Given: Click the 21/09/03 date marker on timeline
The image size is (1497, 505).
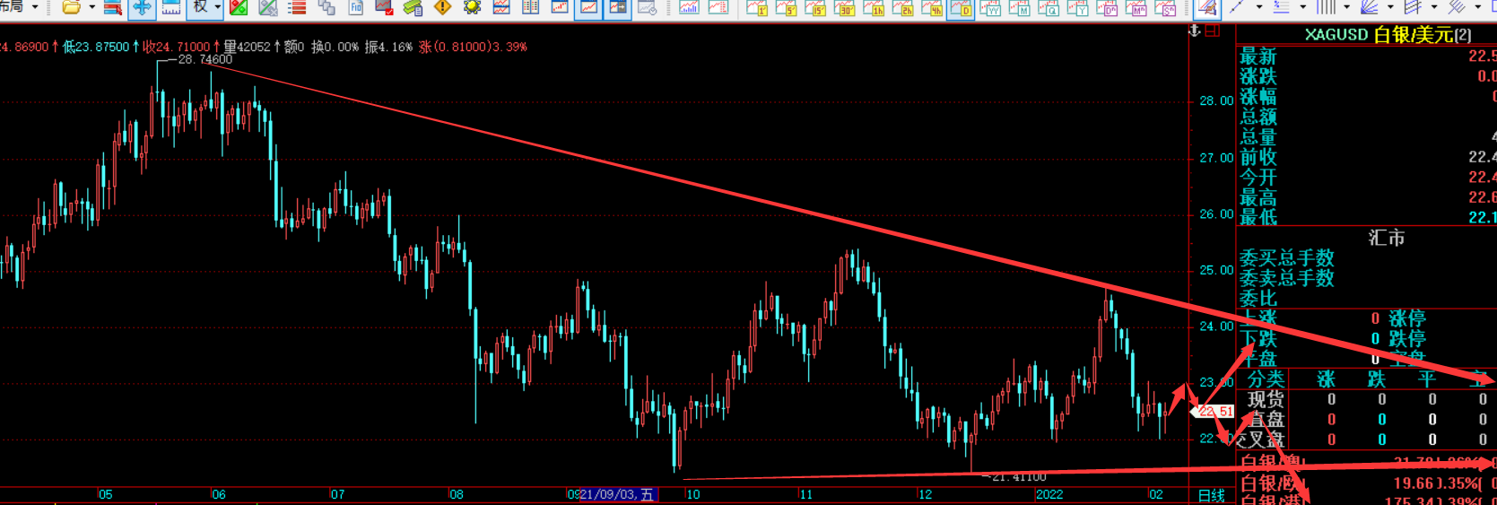Looking at the screenshot, I should [x=617, y=494].
